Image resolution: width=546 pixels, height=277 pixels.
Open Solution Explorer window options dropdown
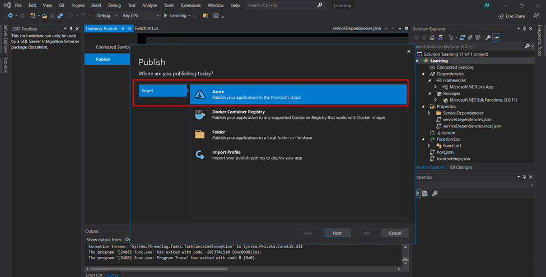[x=519, y=29]
